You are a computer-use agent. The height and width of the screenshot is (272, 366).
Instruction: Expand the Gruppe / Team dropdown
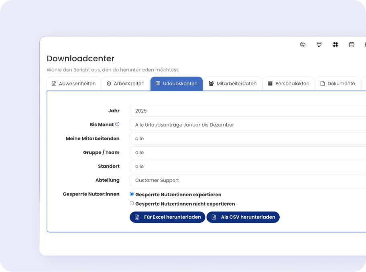coord(248,153)
